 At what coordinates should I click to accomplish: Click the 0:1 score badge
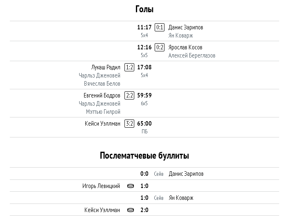click(160, 27)
